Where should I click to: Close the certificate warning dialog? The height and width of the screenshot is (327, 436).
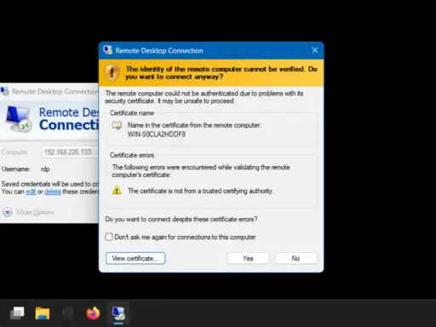click(x=315, y=50)
